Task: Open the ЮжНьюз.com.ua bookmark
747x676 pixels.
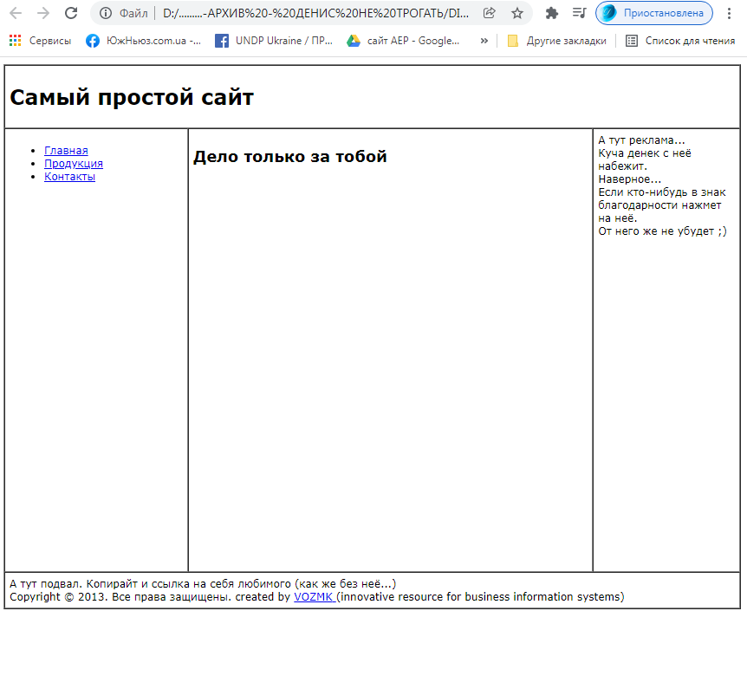Action: pyautogui.click(x=143, y=41)
